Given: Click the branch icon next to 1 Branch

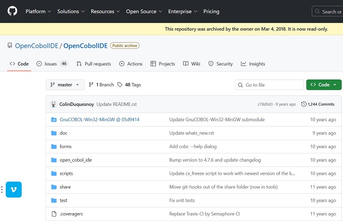Looking at the screenshot, I should 91,84.
